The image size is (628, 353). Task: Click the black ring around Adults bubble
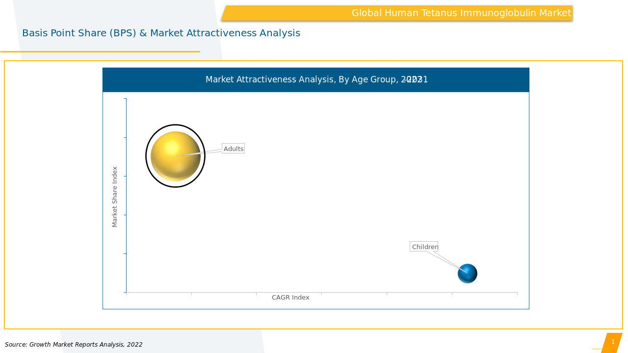146,156
